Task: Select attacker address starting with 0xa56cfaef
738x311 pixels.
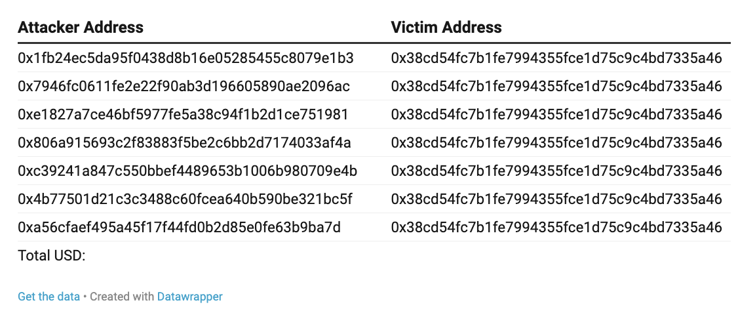Action: 180,228
